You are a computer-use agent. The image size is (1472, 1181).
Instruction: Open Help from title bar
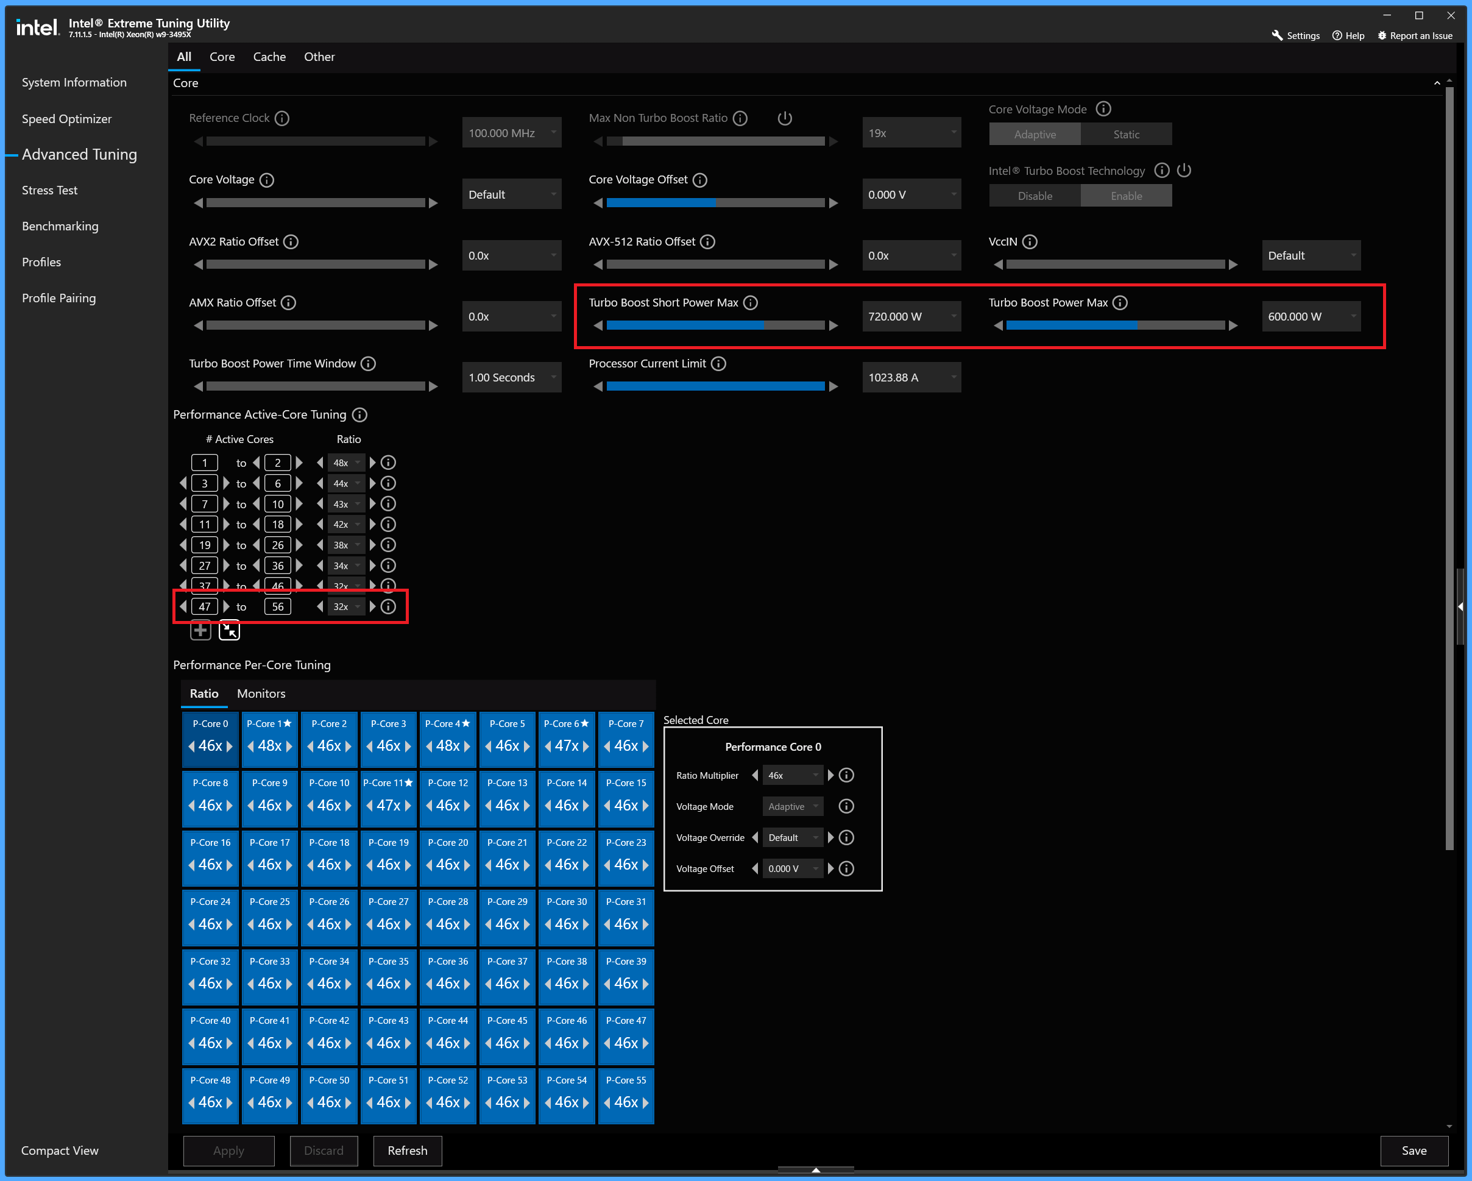pyautogui.click(x=1348, y=35)
